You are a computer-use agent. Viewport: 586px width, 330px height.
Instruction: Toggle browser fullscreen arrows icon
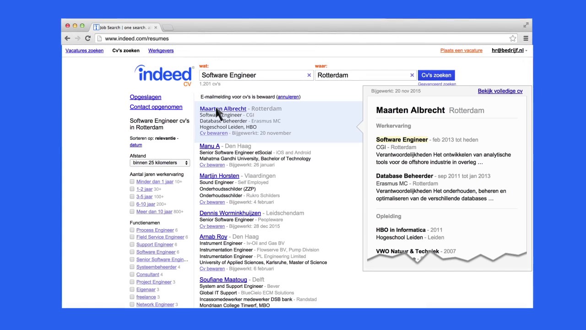[x=526, y=25]
